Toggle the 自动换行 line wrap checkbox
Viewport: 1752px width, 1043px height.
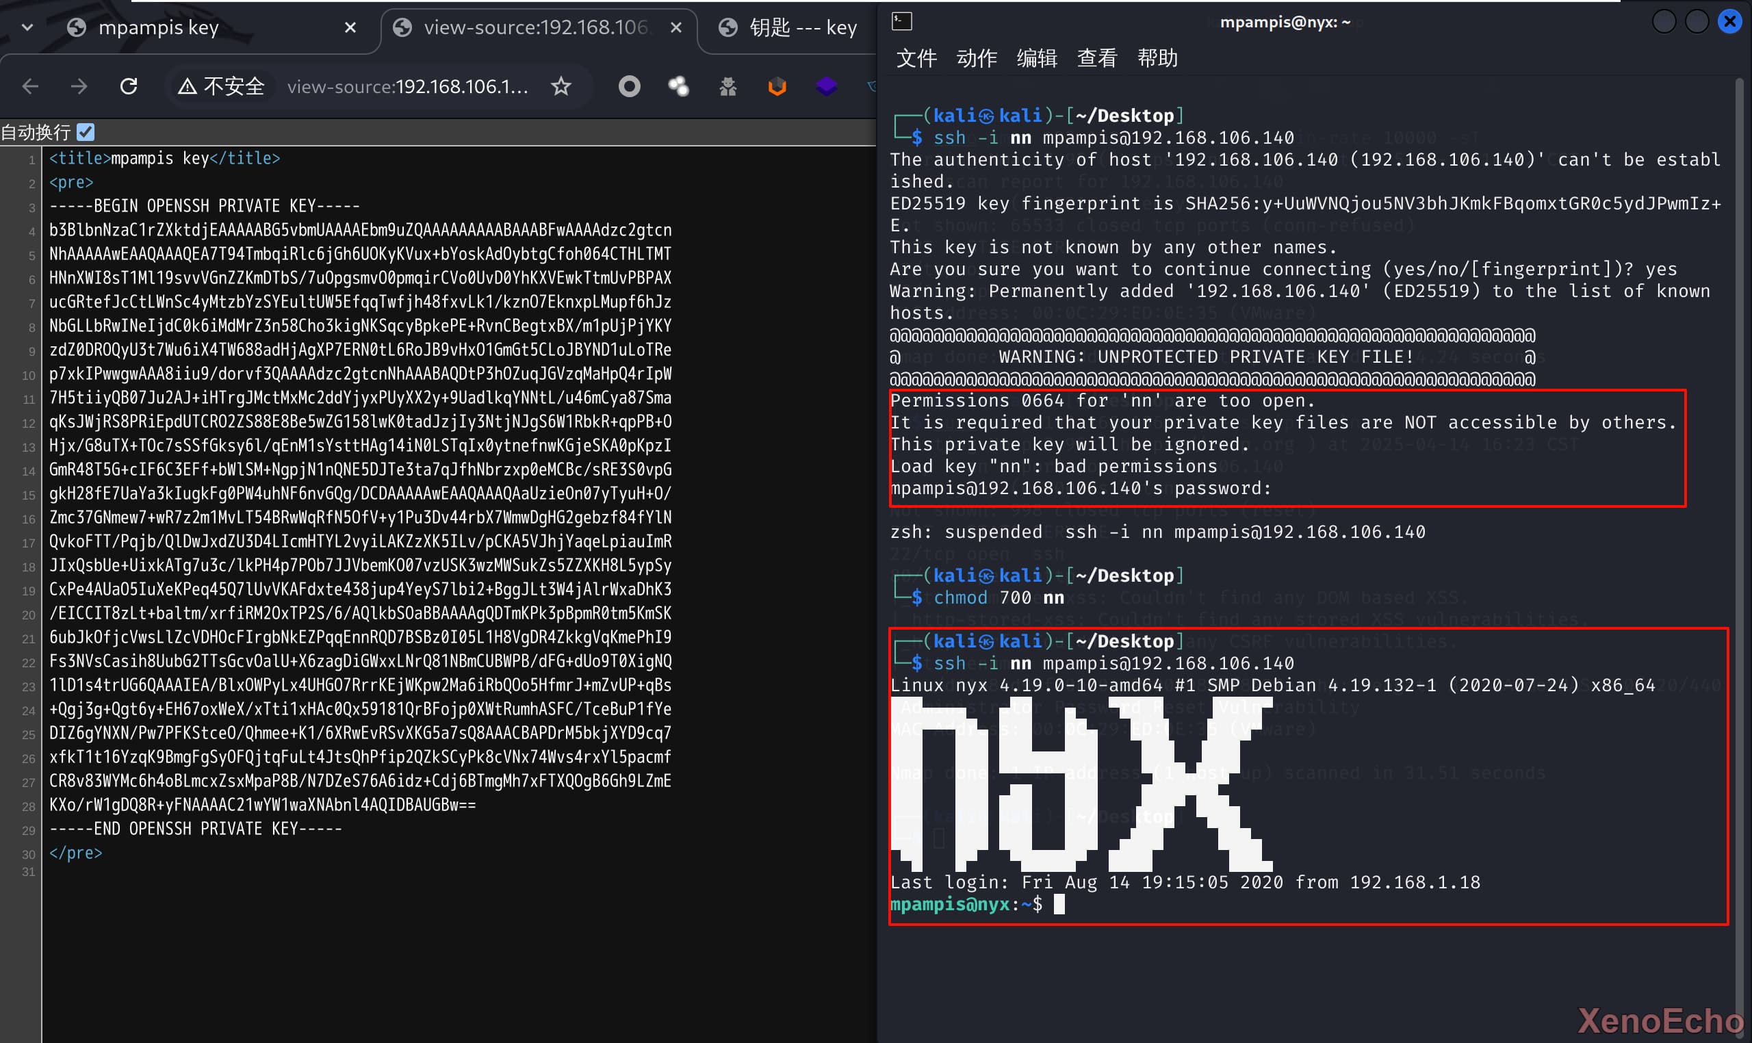click(86, 131)
